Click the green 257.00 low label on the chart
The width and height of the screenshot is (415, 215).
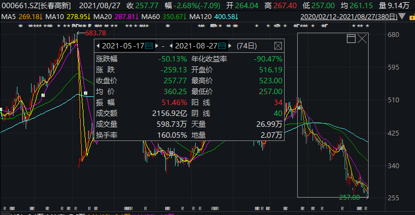pyautogui.click(x=350, y=197)
